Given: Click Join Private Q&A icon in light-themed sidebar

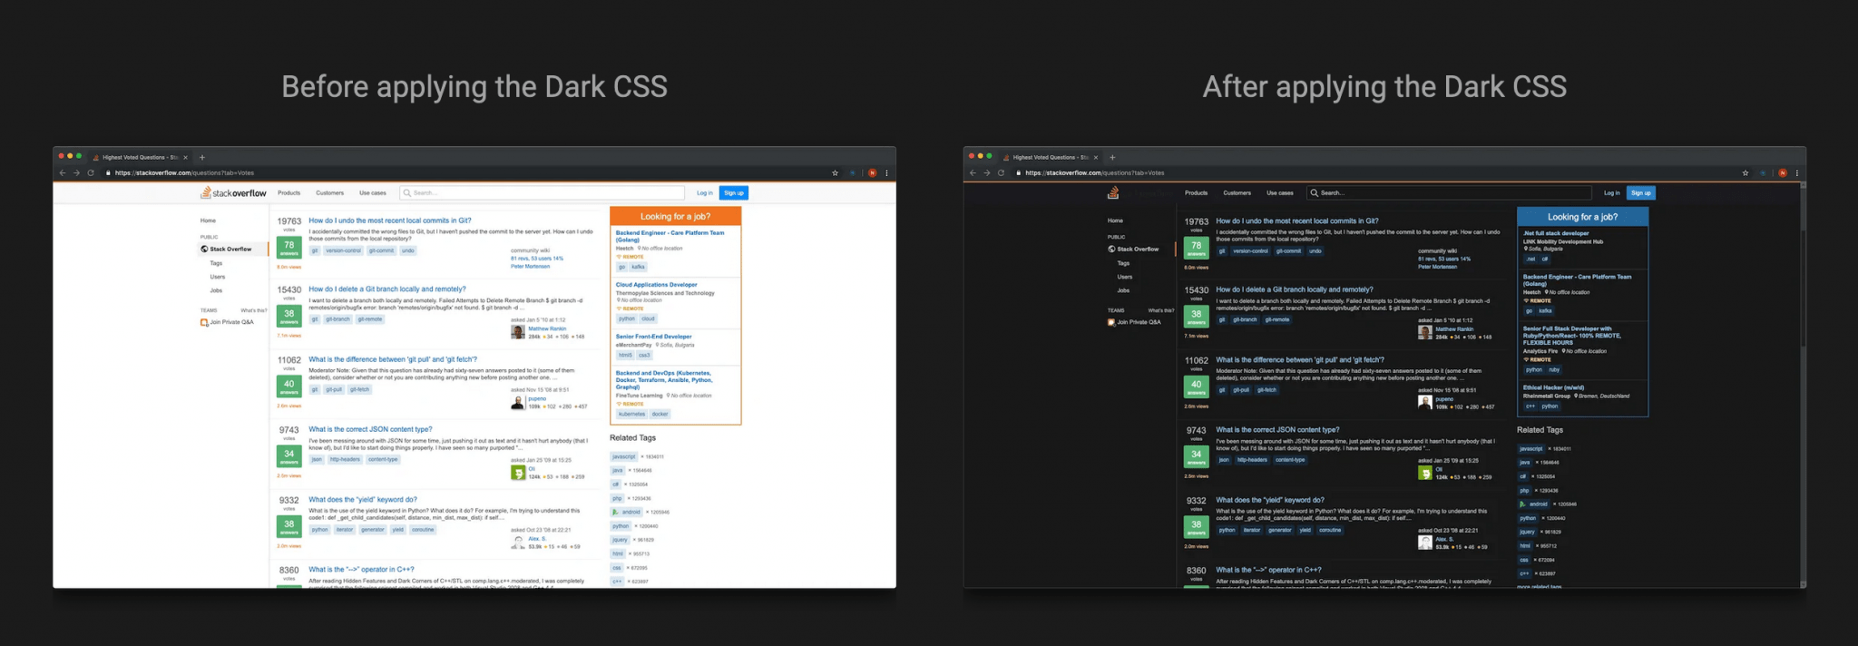Looking at the screenshot, I should point(204,322).
